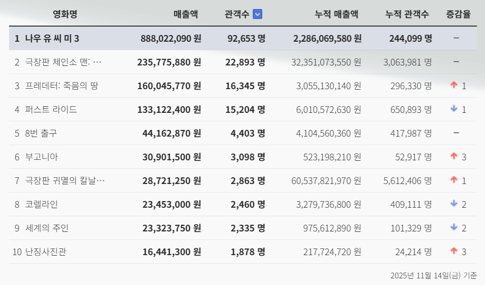Screen dimensions: 485x285
Task: Select audience count 1,878 명
Action: click(248, 252)
